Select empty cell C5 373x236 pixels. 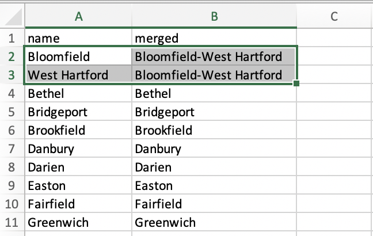(334, 112)
